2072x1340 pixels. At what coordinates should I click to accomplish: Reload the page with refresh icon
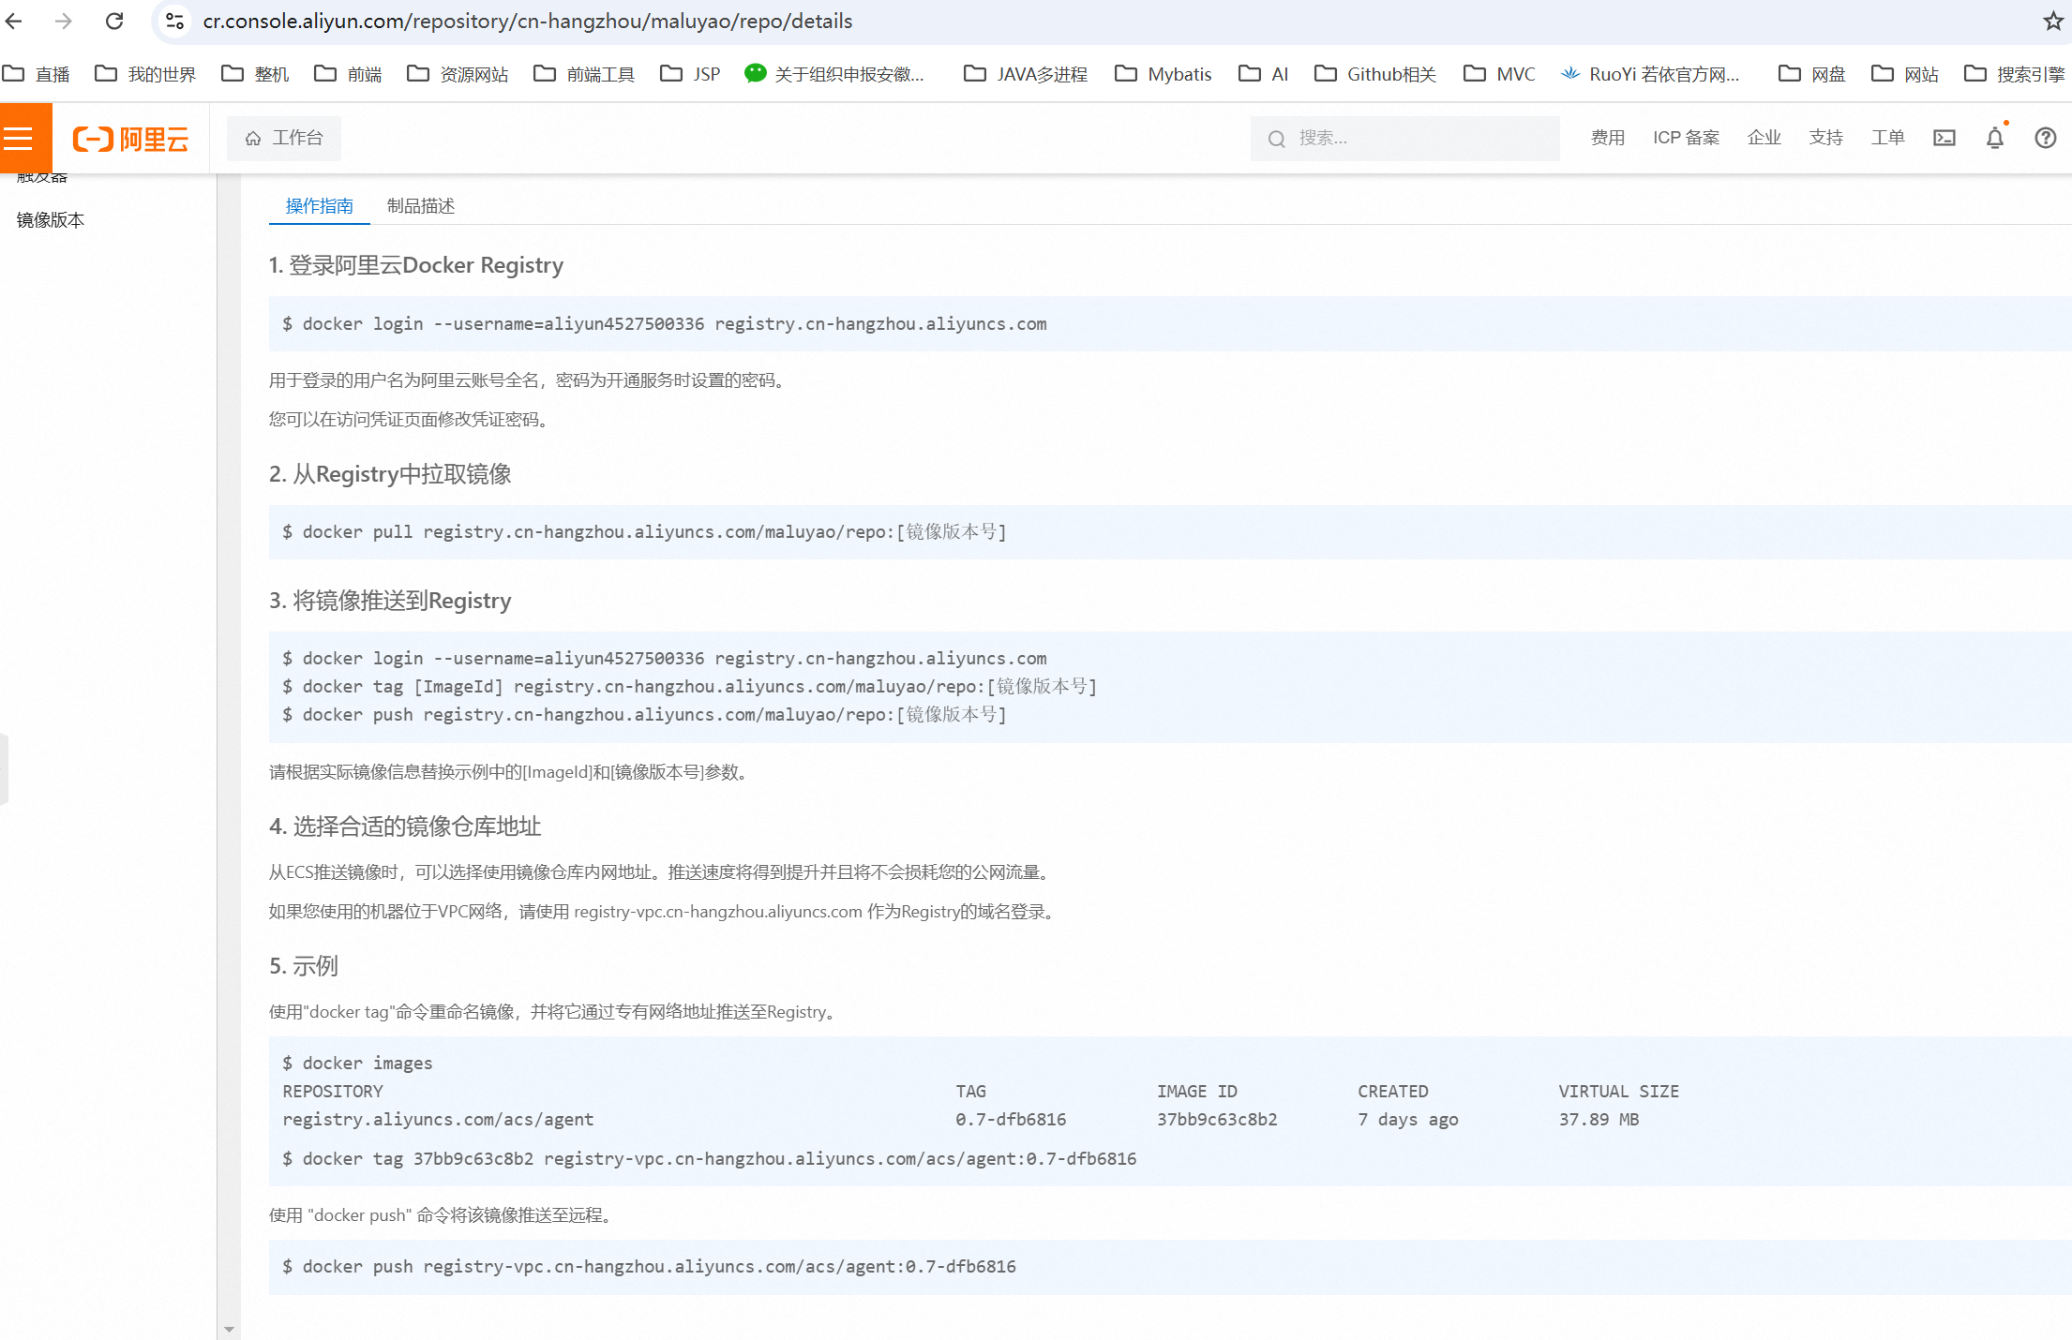114,21
